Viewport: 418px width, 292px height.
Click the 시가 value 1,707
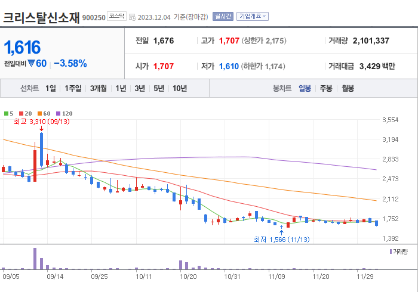pyautogui.click(x=164, y=66)
